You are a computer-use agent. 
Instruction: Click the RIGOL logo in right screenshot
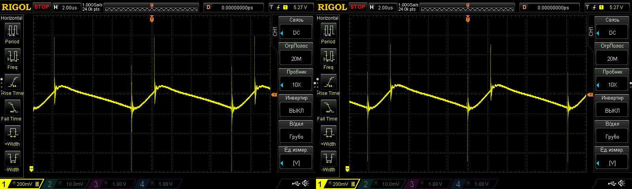click(332, 7)
